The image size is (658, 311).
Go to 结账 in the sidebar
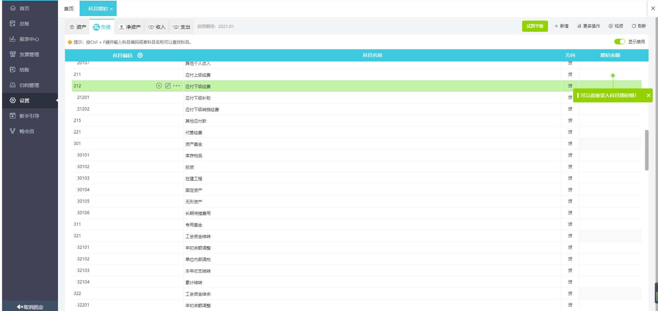click(24, 70)
